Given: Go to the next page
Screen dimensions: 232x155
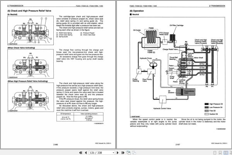Looking at the screenshot, I should click(118, 153).
